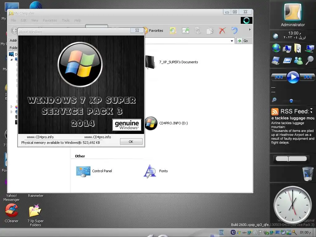Viewport: 316px width, 237px height.
Task: Open the My Computer icon in sidebar
Action: 287,49
